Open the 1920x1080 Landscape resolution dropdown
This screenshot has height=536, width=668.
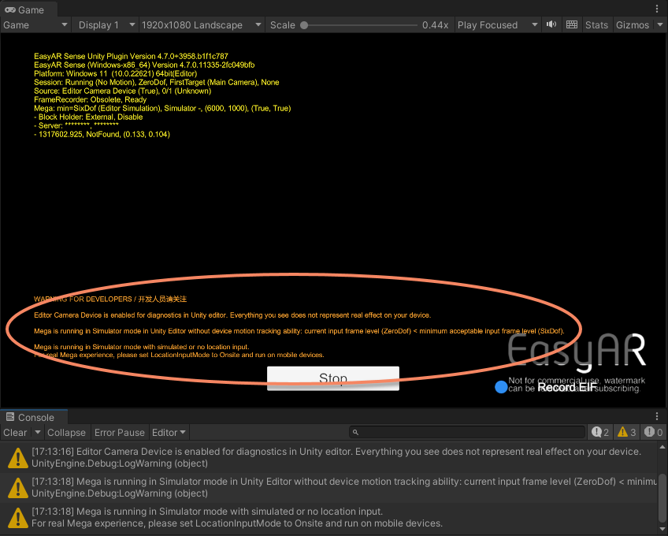point(202,25)
